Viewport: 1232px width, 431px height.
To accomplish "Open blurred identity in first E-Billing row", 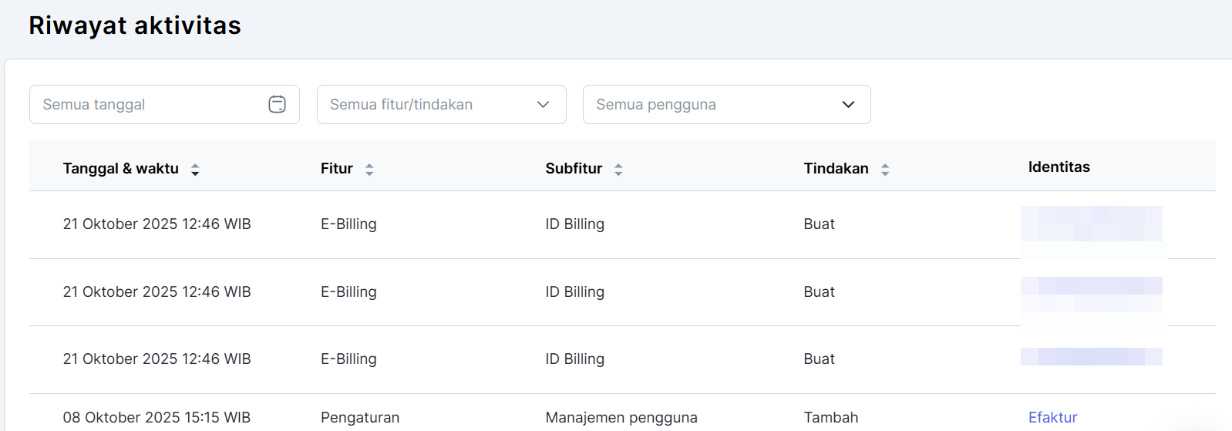I will (1091, 224).
